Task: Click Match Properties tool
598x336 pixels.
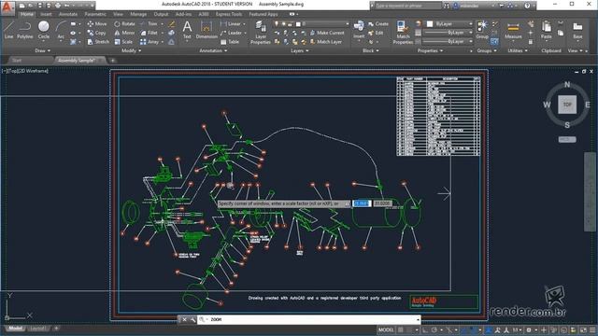Action: click(403, 33)
